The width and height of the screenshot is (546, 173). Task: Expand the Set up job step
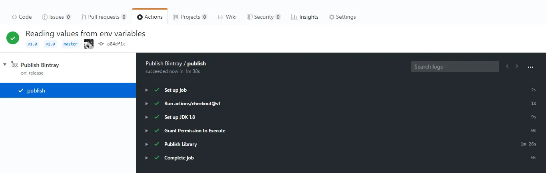[x=147, y=90]
